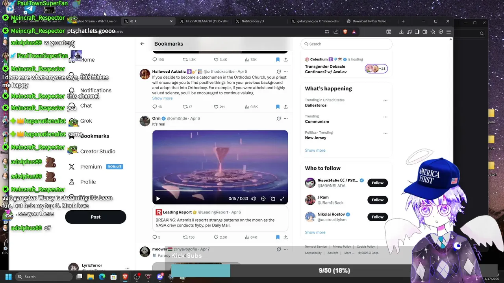
Task: Open more options for Communism trend
Action: point(385,117)
